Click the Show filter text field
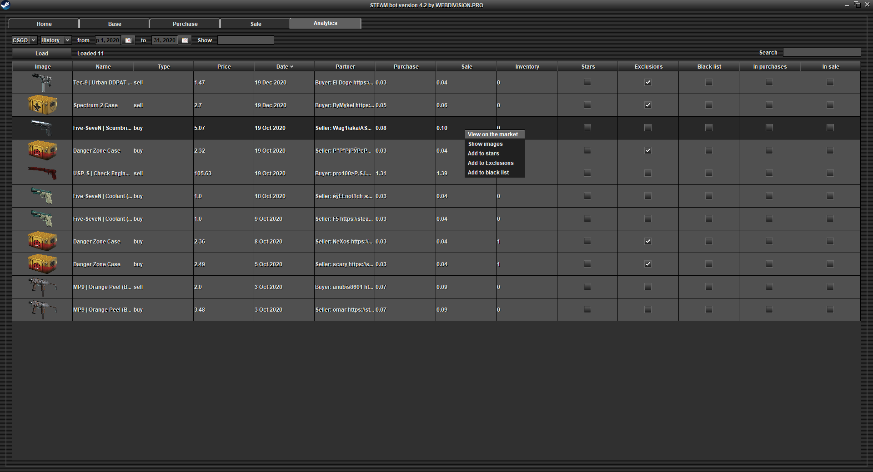873x472 pixels. pyautogui.click(x=246, y=40)
